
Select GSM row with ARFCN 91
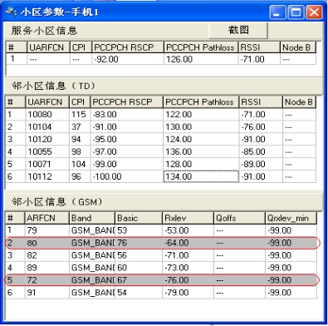click(x=161, y=293)
